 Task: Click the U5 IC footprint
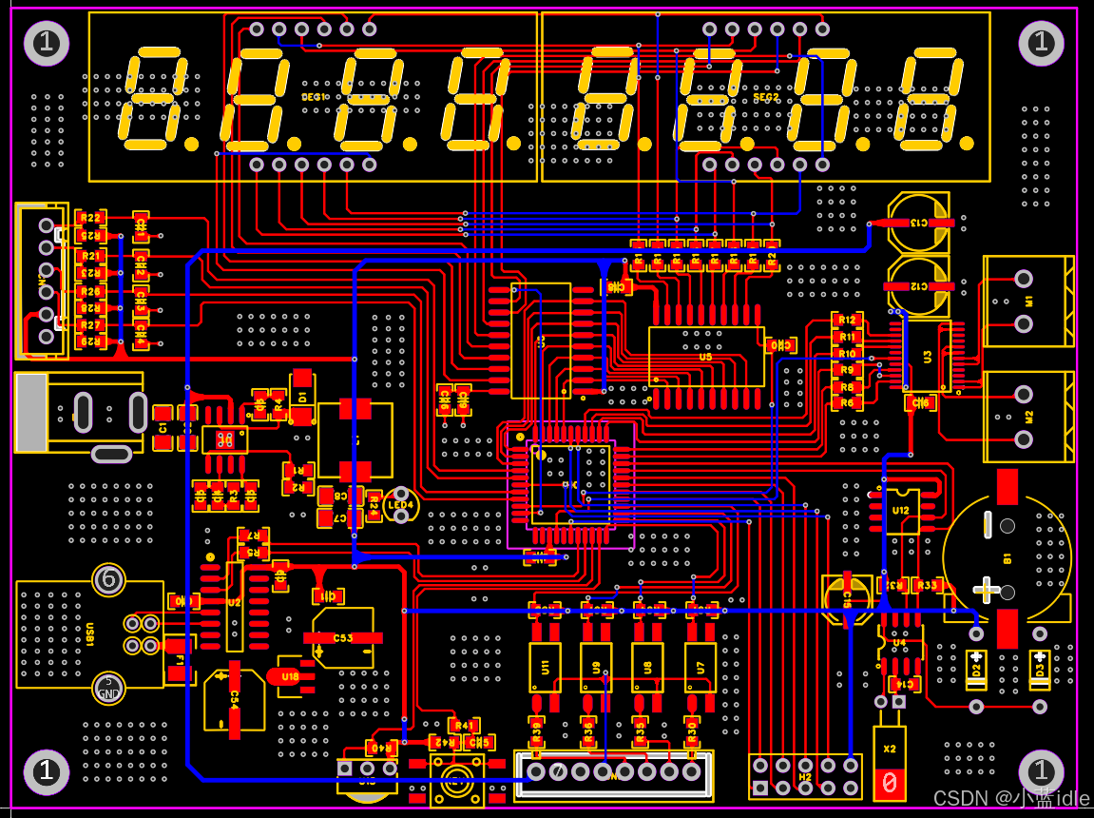click(x=706, y=357)
